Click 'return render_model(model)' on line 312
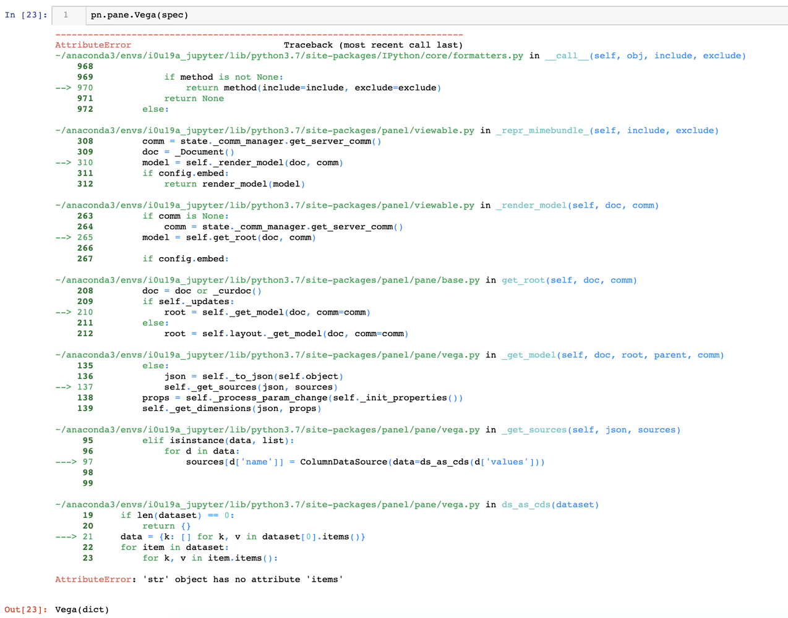 pyautogui.click(x=234, y=184)
